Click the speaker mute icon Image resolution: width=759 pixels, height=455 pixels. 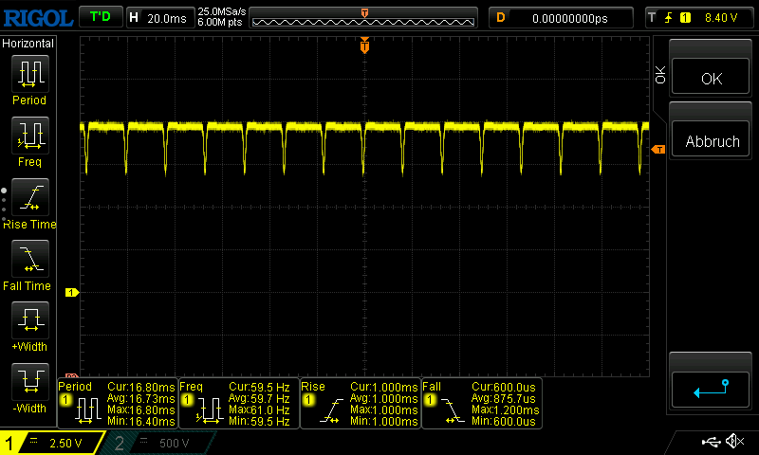point(733,442)
